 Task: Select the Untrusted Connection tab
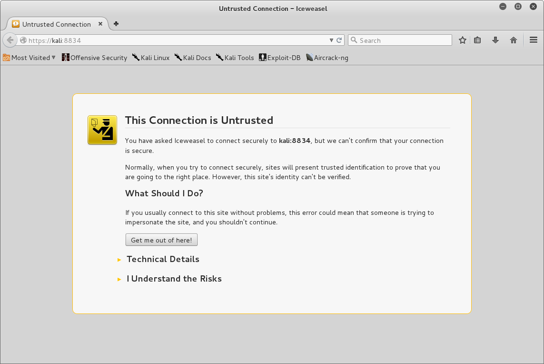(x=57, y=24)
